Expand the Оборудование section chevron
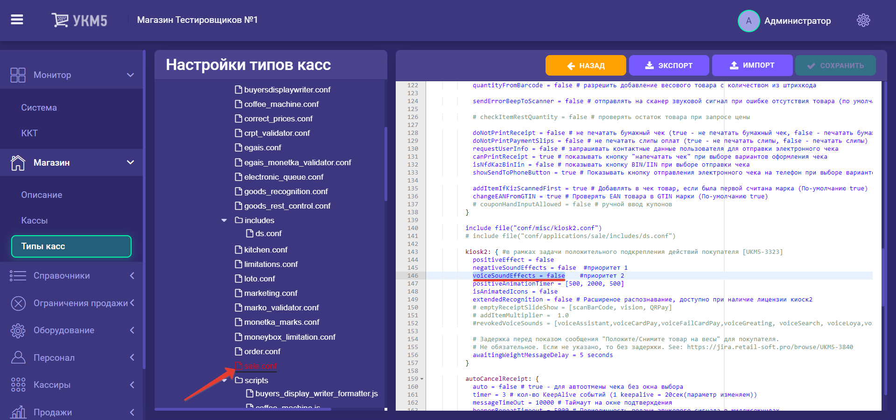Image resolution: width=896 pixels, height=420 pixels. (x=132, y=330)
